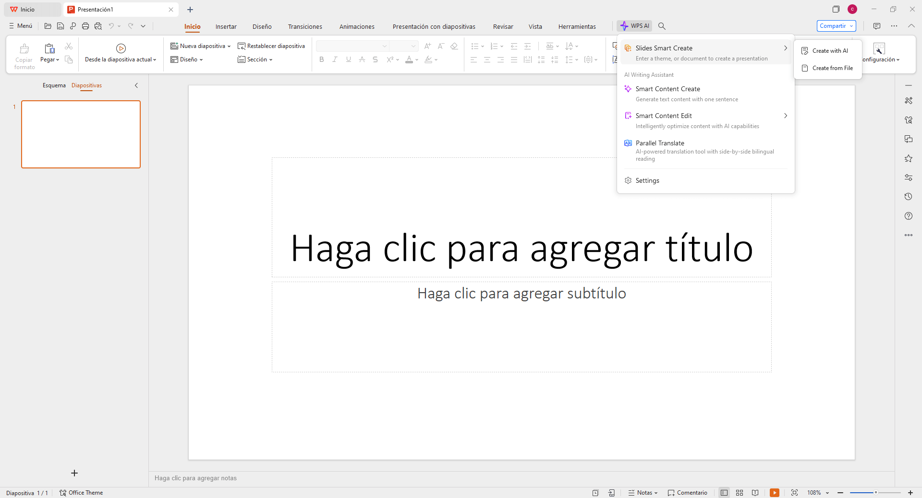Image resolution: width=922 pixels, height=498 pixels.
Task: Open the slide sorter grid view
Action: pos(740,493)
